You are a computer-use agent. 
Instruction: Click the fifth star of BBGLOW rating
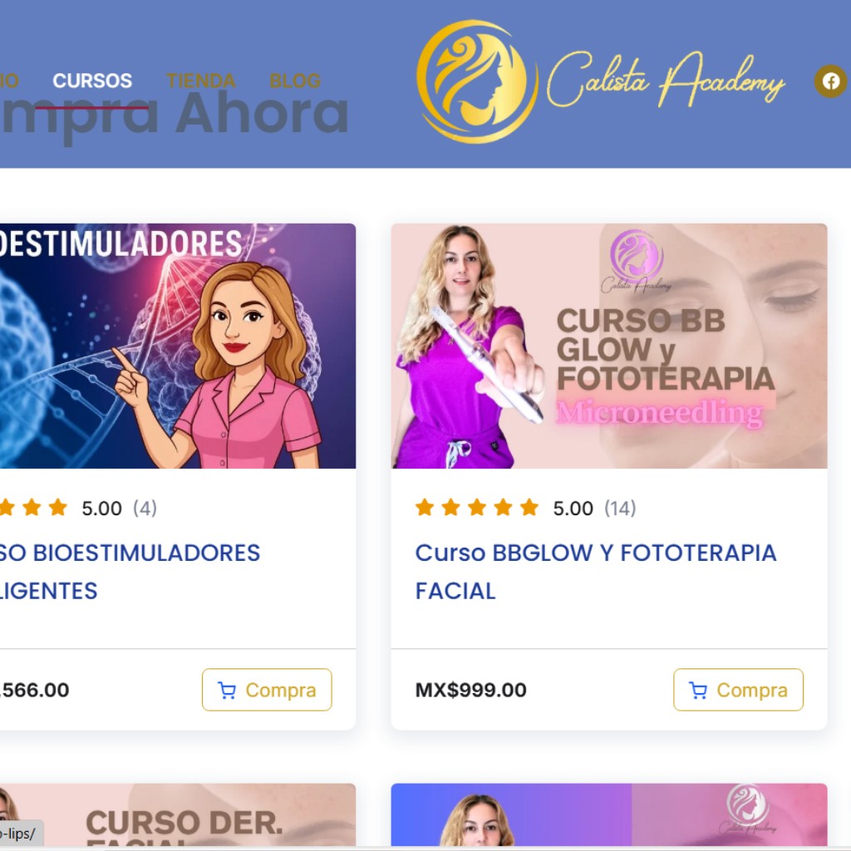(x=529, y=508)
